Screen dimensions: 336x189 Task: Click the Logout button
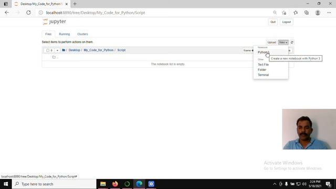coord(287,22)
